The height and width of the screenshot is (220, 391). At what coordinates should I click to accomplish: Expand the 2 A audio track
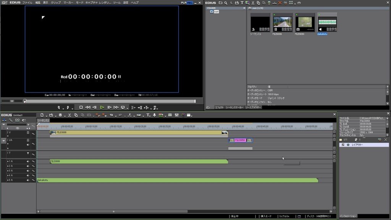(x=8, y=166)
